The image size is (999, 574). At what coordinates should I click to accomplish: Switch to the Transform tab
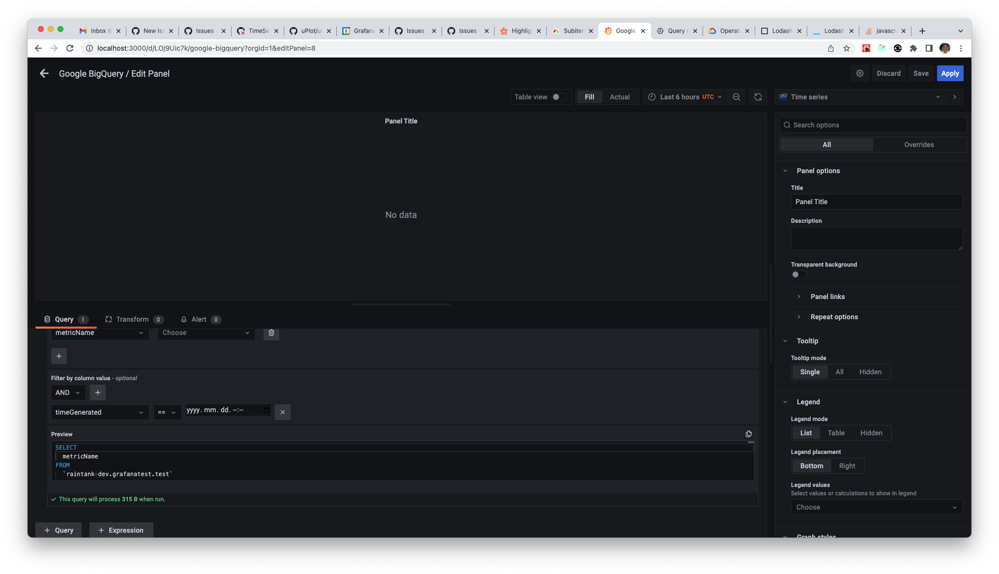(131, 319)
